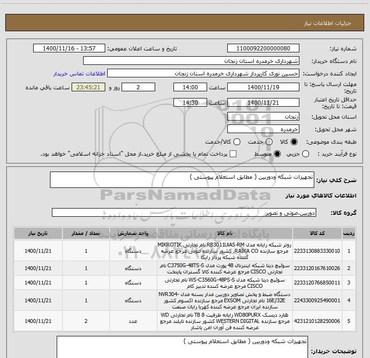The width and height of the screenshot is (370, 358).
Task: Select product code 2233130883330010
Action: [317, 251]
